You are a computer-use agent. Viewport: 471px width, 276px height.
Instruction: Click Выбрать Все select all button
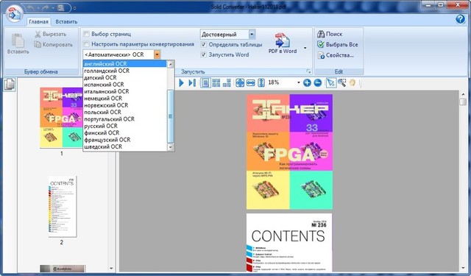click(338, 44)
